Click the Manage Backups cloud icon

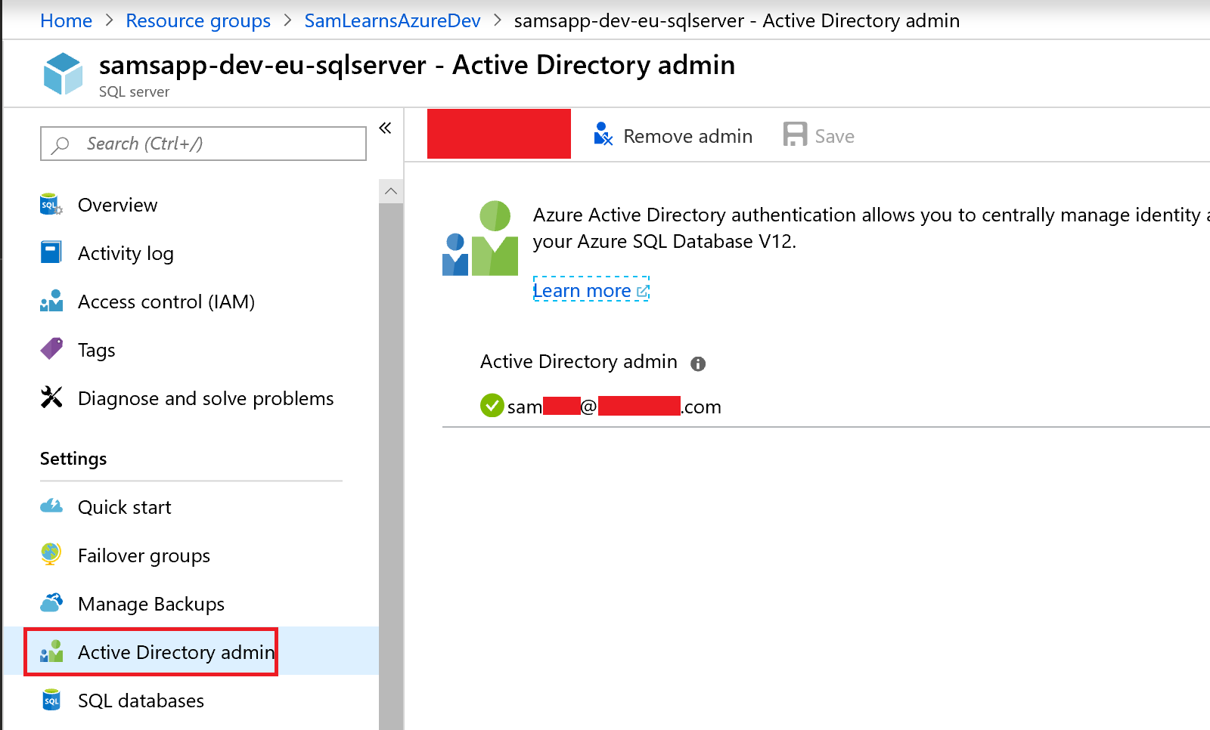pyautogui.click(x=51, y=603)
